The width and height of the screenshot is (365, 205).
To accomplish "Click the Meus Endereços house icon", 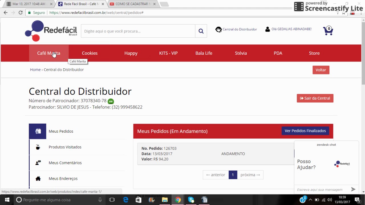I will pyautogui.click(x=38, y=179).
